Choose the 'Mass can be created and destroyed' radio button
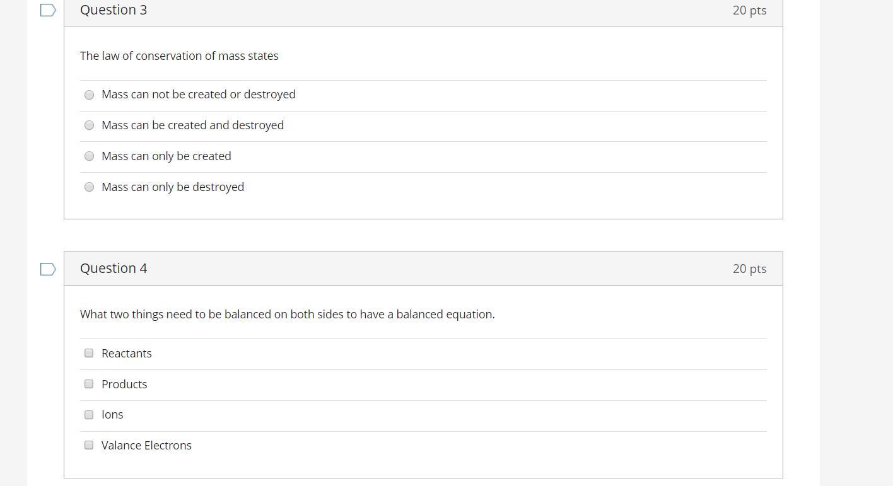 click(90, 125)
